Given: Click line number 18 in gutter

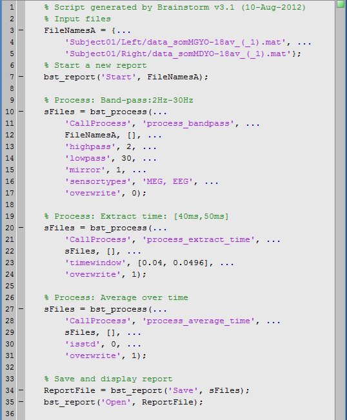Looking at the screenshot, I should [x=10, y=205].
